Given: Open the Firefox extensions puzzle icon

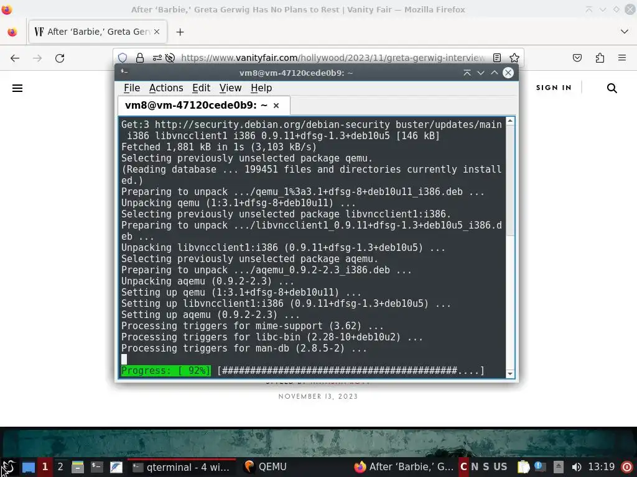Looking at the screenshot, I should (600, 58).
